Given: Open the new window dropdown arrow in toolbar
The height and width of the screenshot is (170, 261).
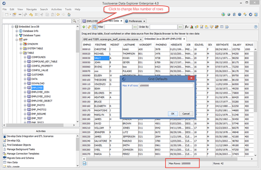Looking at the screenshot, I should coord(10,14).
